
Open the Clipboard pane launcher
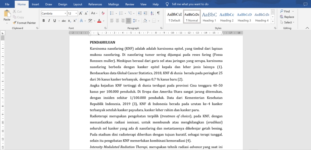click(x=37, y=28)
